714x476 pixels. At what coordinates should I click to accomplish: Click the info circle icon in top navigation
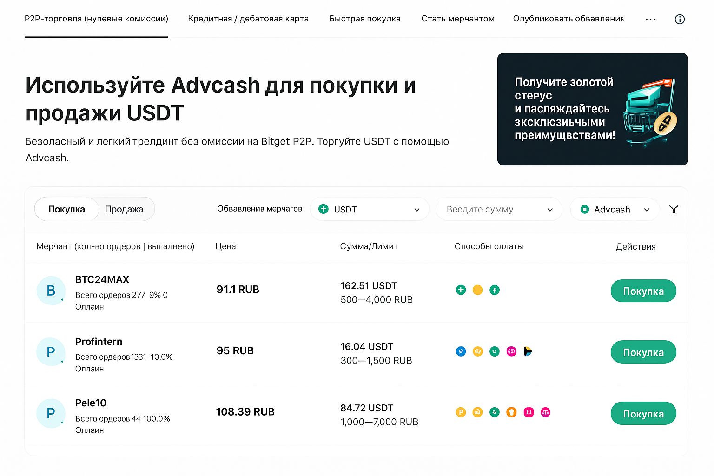click(x=679, y=19)
